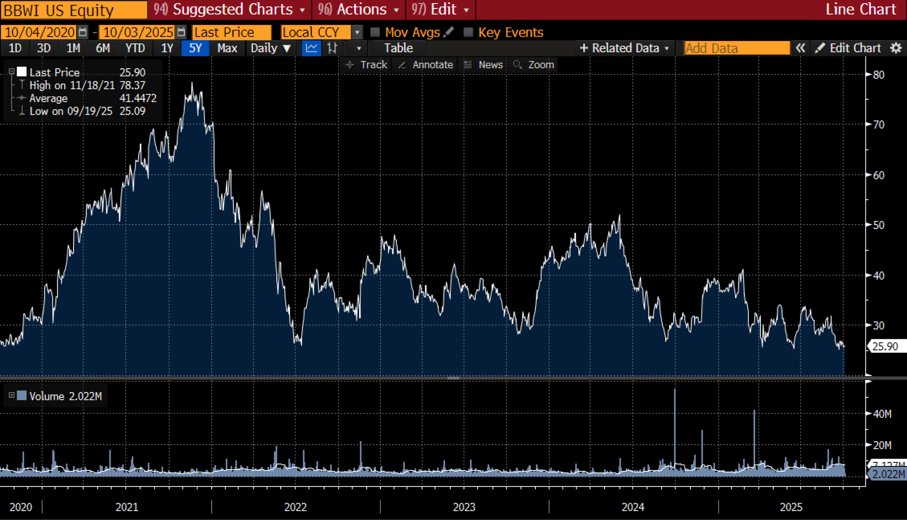The width and height of the screenshot is (907, 520).
Task: Collapse the Last Price legend box
Action: point(12,72)
